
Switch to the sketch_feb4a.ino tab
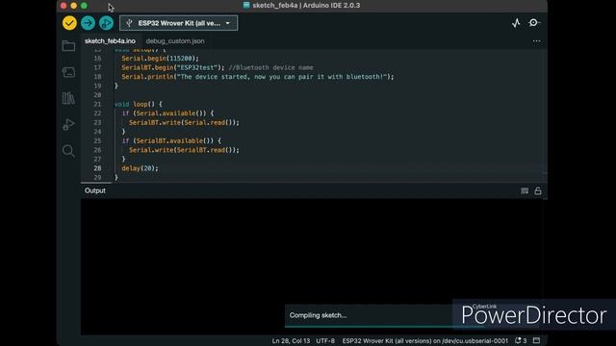pyautogui.click(x=110, y=41)
